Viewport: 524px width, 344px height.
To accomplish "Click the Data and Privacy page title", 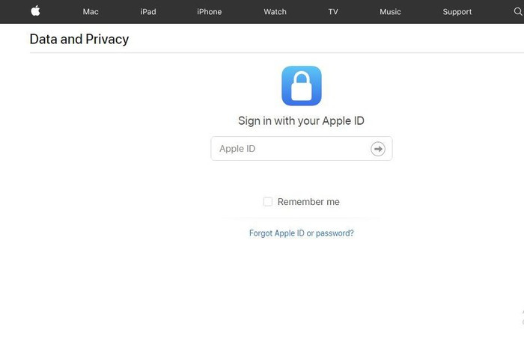I will (x=79, y=40).
